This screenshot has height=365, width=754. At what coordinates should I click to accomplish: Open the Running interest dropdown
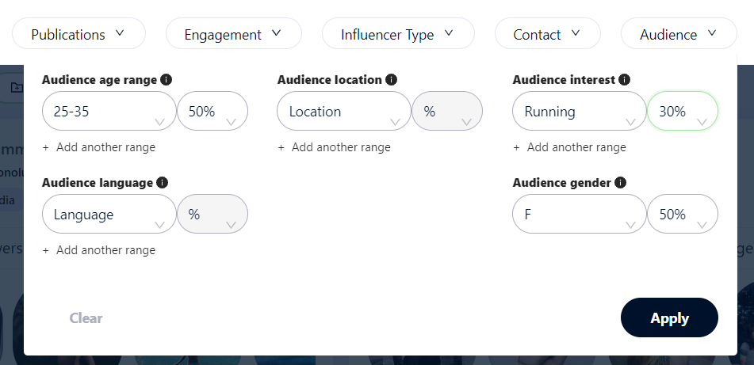click(579, 112)
